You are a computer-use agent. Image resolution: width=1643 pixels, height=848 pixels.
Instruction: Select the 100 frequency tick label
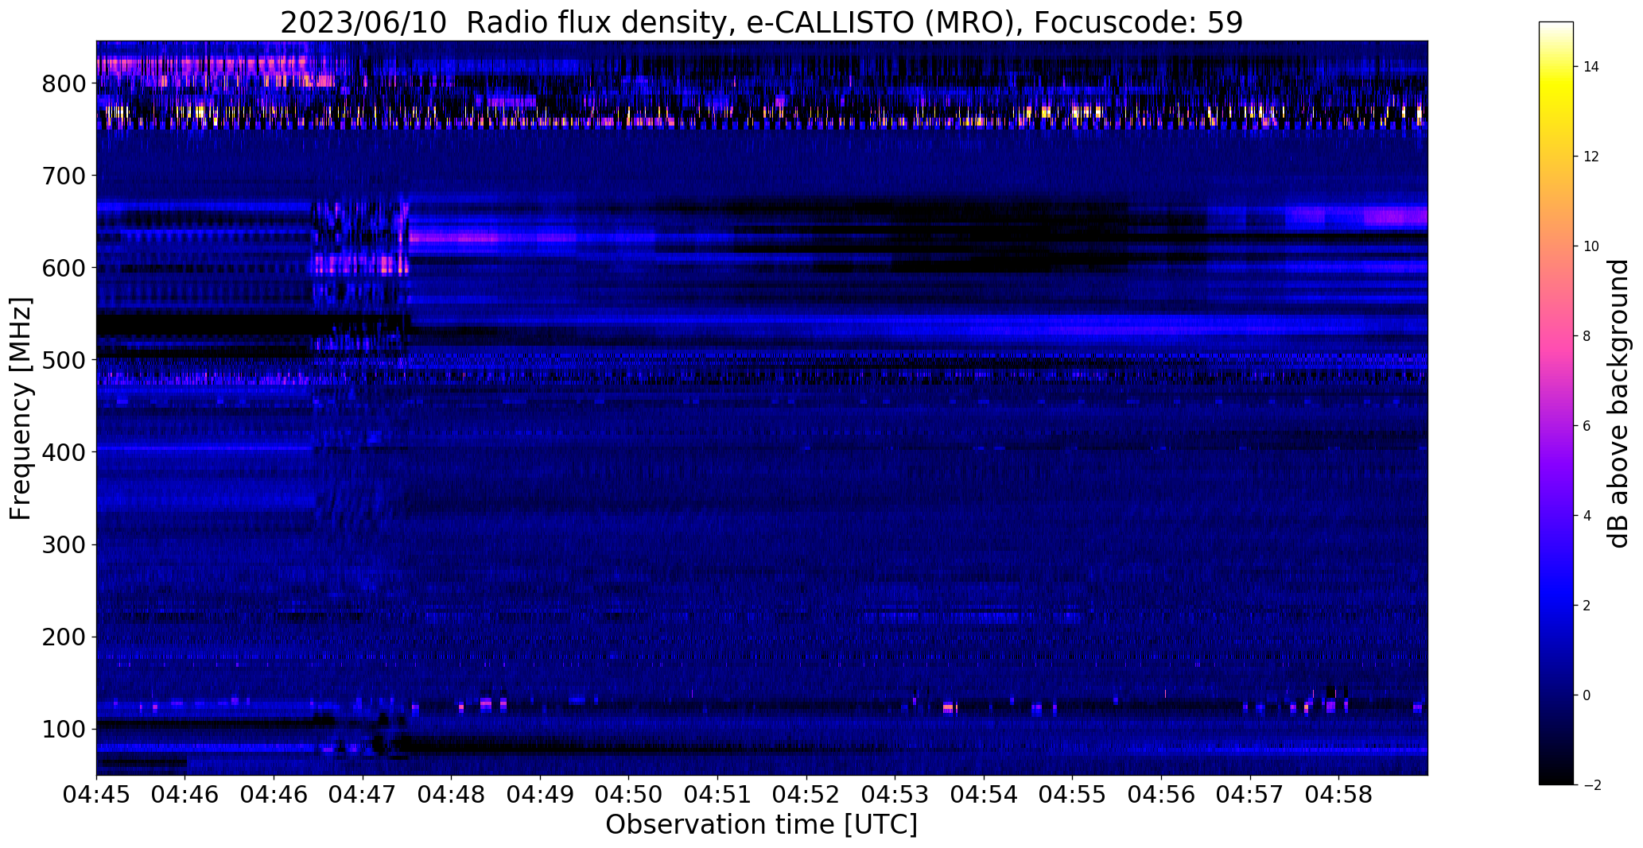pos(64,729)
